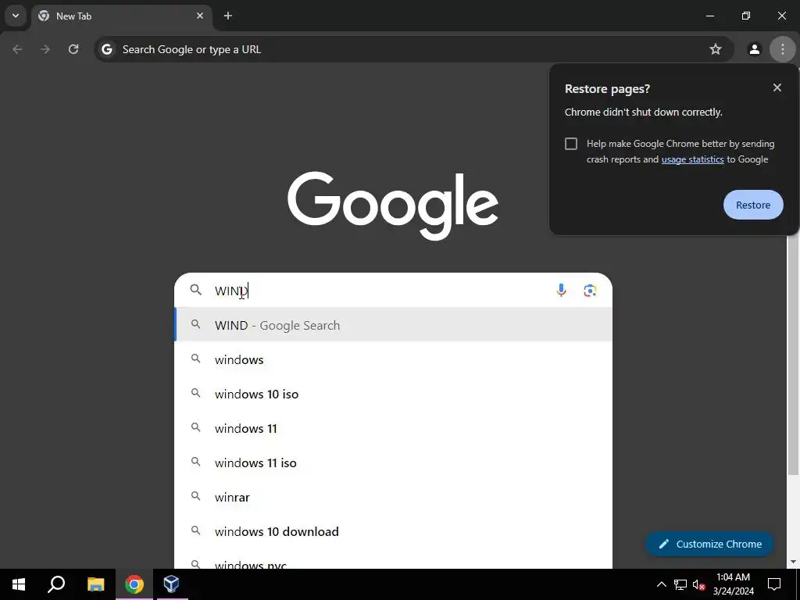Open network status tray icon

(x=680, y=584)
